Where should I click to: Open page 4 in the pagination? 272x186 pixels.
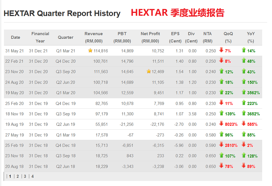tap(32, 176)
